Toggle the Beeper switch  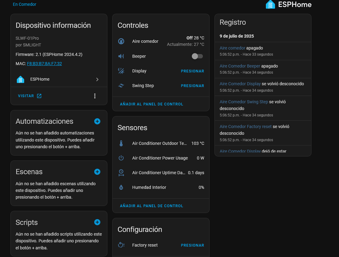(197, 56)
